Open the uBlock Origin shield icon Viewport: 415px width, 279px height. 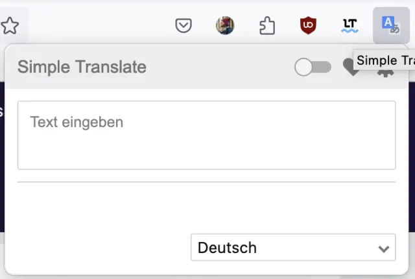pyautogui.click(x=308, y=26)
